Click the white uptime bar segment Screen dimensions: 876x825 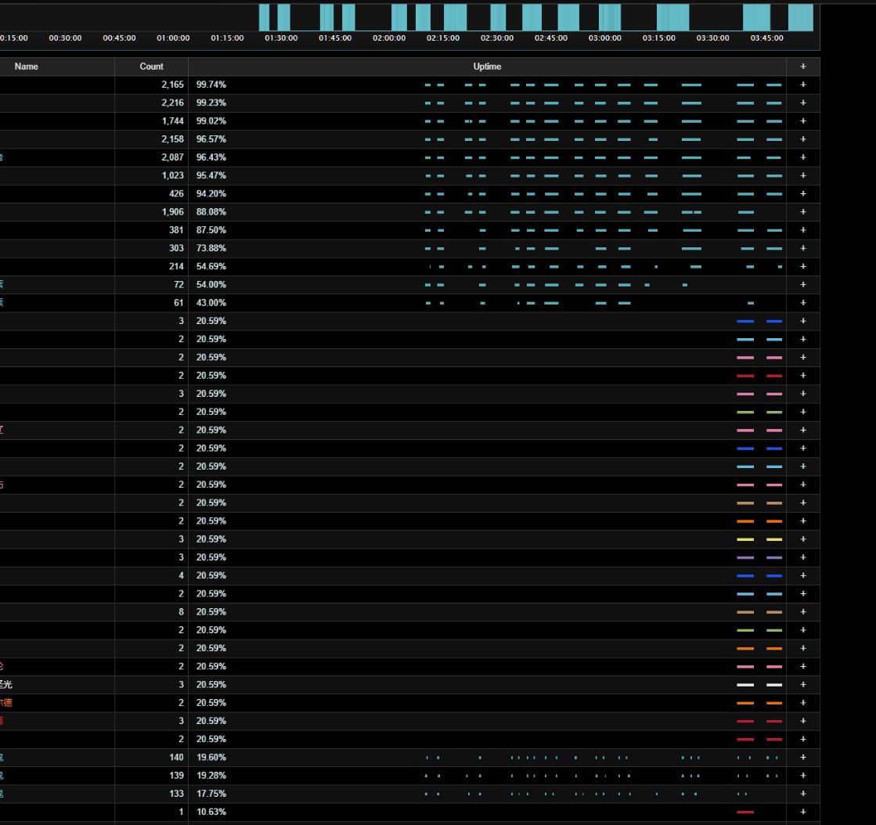coord(745,685)
